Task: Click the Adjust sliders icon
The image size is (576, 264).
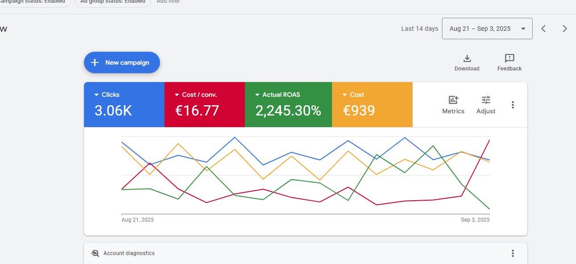Action: point(486,100)
